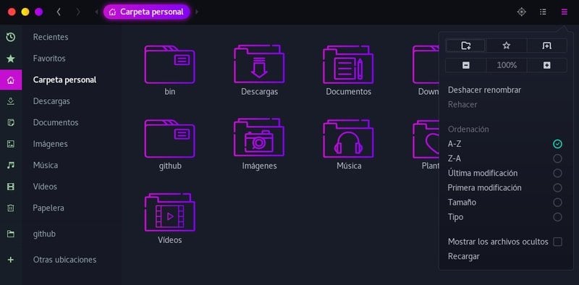This screenshot has height=285, width=579.
Task: Go back with the left arrow
Action: [x=59, y=12]
